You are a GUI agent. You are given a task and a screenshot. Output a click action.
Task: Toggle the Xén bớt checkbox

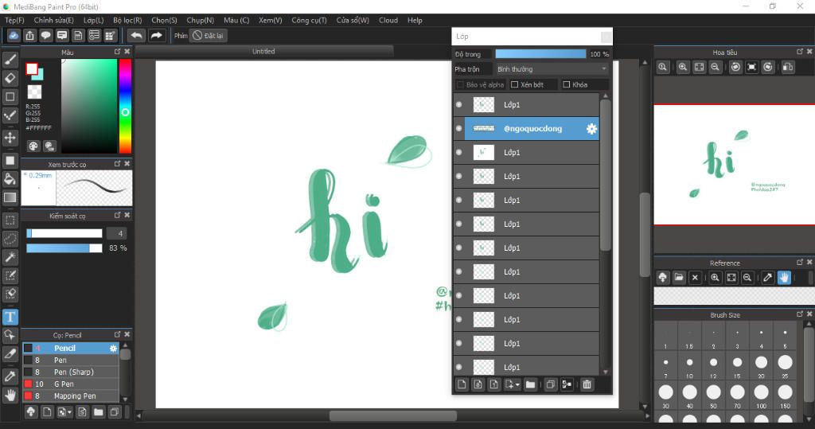(515, 84)
